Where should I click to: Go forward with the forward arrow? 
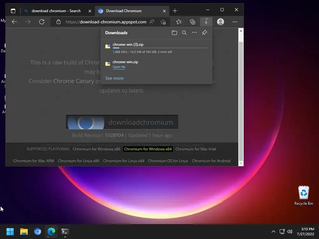(x=28, y=22)
